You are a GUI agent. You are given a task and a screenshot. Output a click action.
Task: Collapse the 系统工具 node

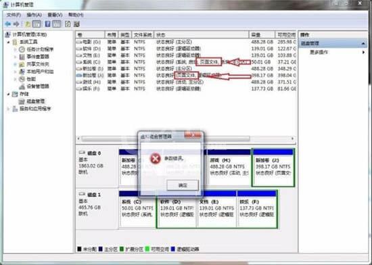[8, 42]
